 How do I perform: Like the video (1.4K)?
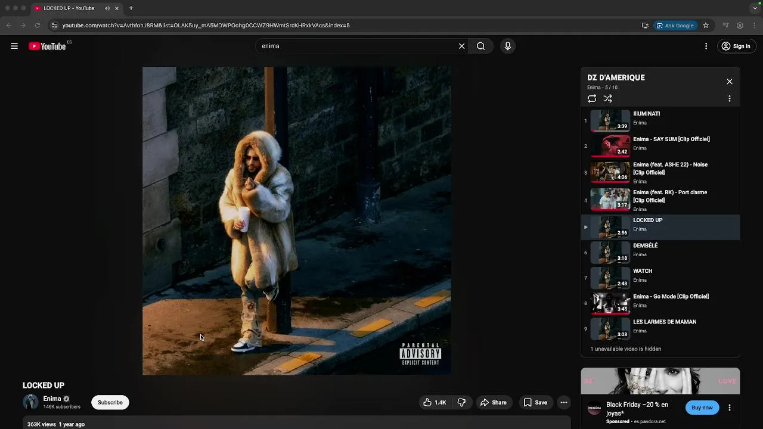point(435,402)
